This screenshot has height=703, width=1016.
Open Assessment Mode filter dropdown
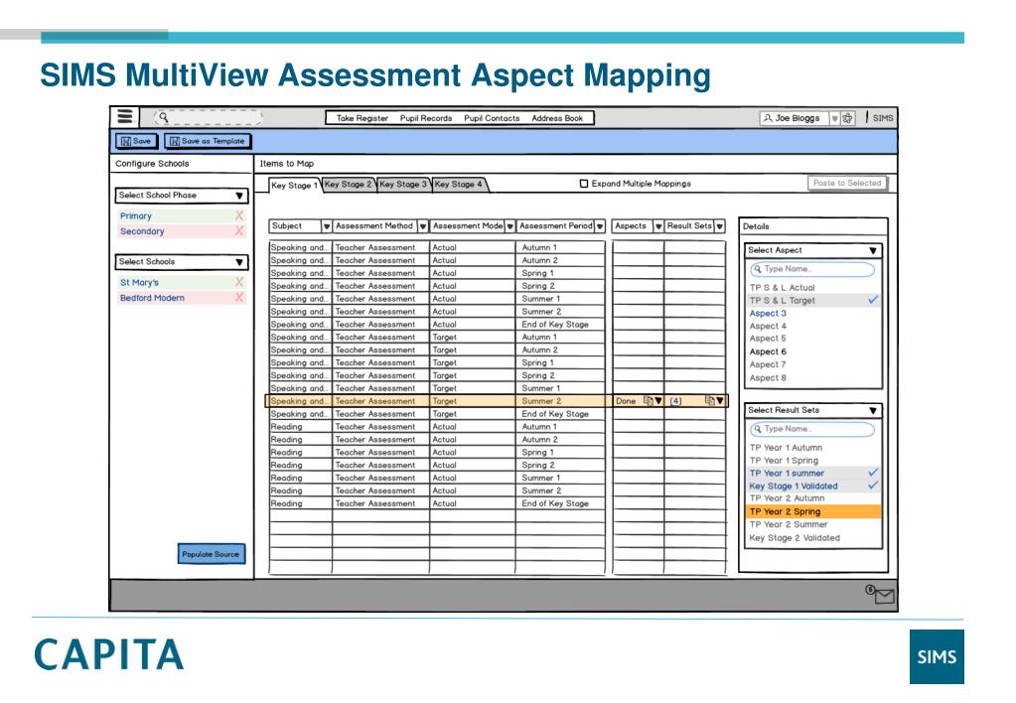coord(509,226)
